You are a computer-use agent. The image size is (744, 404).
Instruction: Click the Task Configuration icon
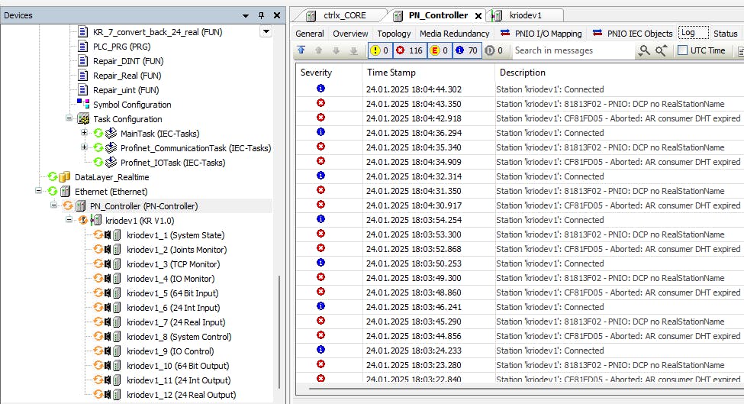[x=84, y=119]
